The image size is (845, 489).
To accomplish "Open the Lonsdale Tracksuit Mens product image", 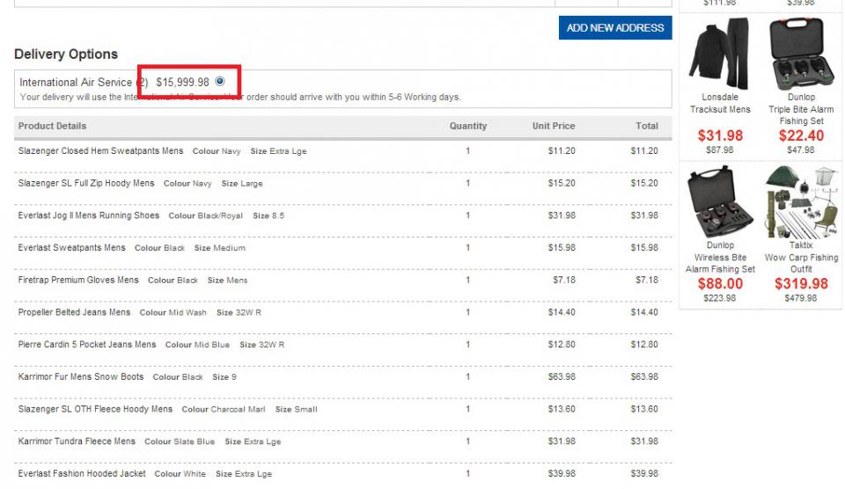I will (720, 53).
